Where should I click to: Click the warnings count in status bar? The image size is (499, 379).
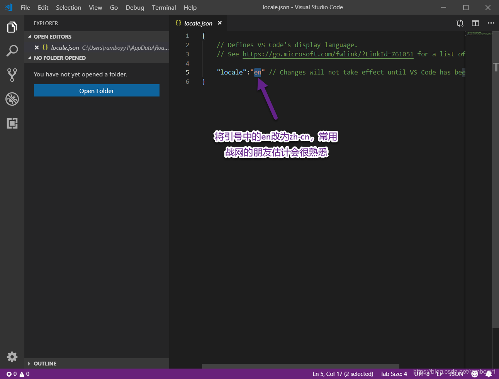[25, 374]
